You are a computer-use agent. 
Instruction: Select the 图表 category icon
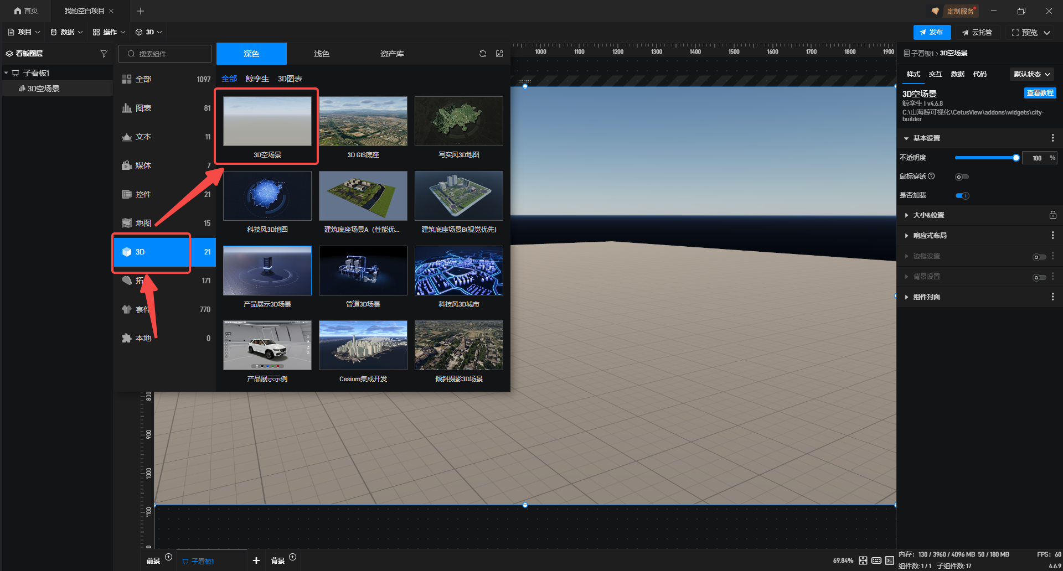coord(127,108)
